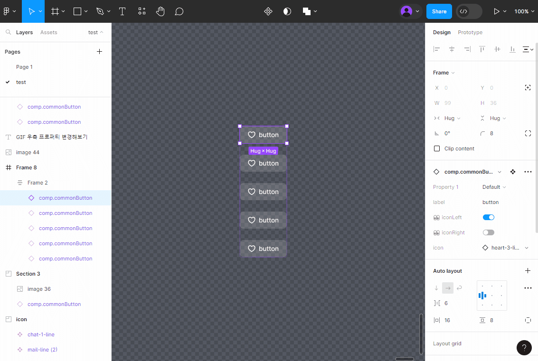
Task: Align top icon in Design panel
Action: coord(482,49)
